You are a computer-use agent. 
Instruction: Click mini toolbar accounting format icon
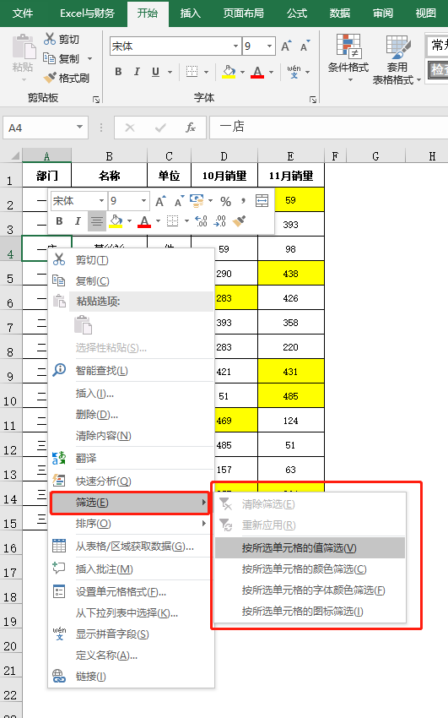pyautogui.click(x=197, y=200)
